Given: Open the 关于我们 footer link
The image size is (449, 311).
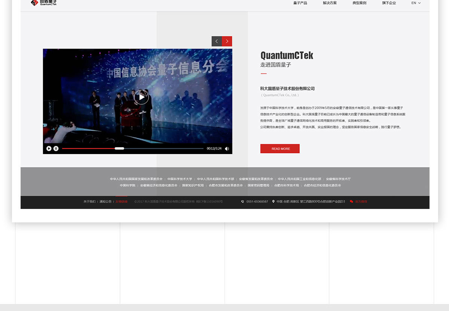Looking at the screenshot, I should [x=89, y=201].
